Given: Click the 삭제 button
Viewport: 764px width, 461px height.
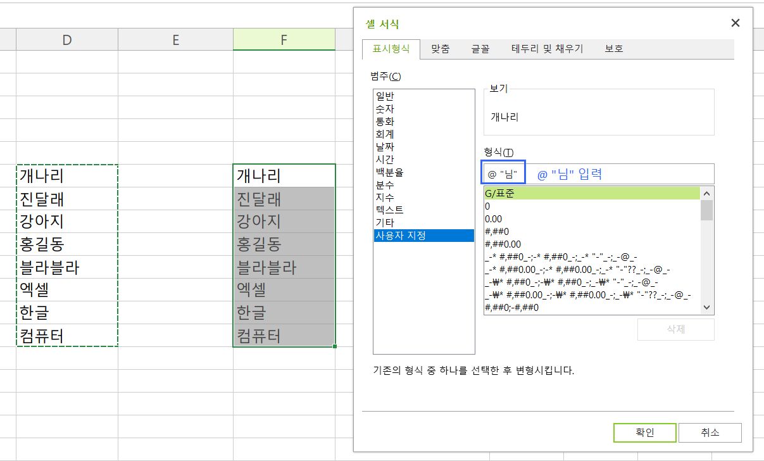Looking at the screenshot, I should 676,329.
